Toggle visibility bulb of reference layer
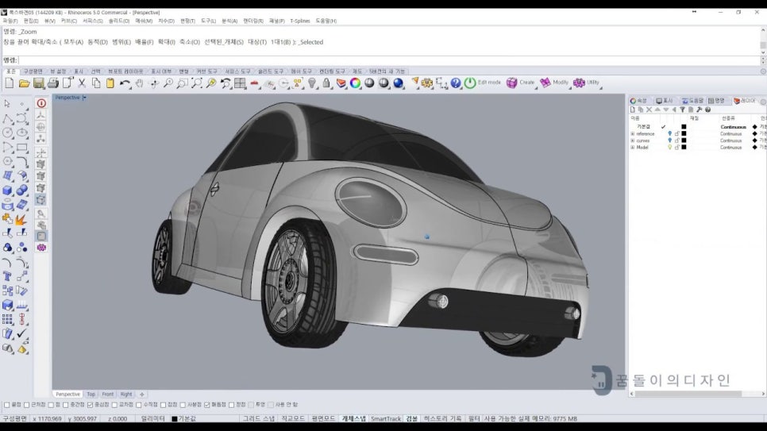Image resolution: width=767 pixels, height=431 pixels. pos(669,133)
